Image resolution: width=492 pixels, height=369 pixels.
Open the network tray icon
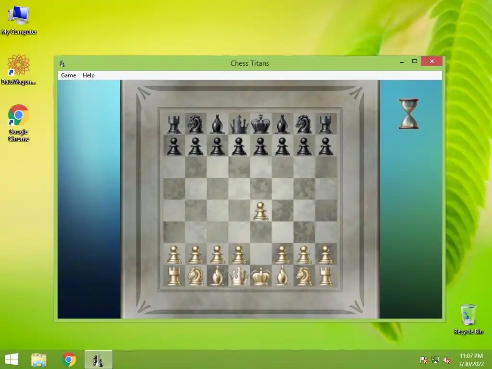pyautogui.click(x=435, y=360)
